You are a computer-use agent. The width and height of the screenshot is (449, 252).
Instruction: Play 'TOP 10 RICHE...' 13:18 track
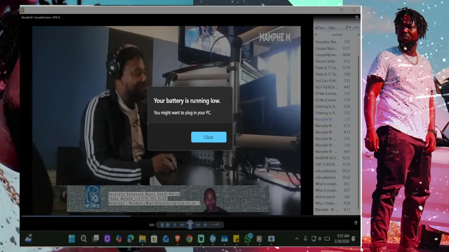[333, 164]
